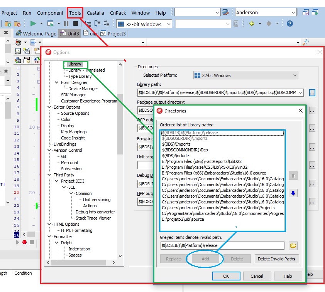Click the Delete Invalid Paths button
The height and width of the screenshot is (292, 325).
(x=276, y=259)
